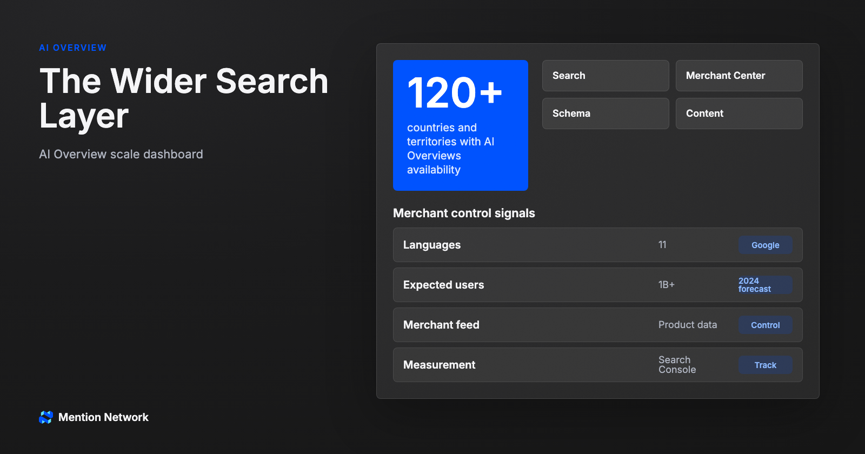
Task: Select the Content tile
Action: [x=739, y=113]
